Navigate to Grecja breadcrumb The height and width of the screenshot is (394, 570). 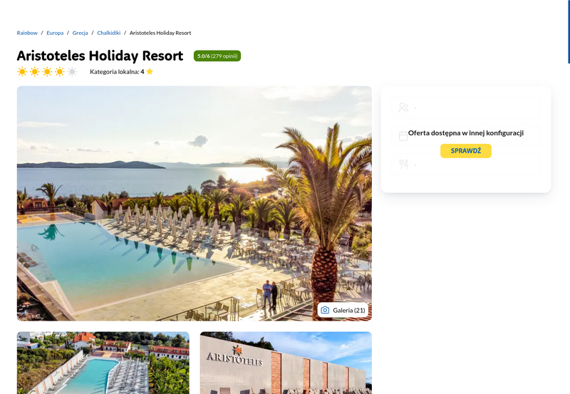pos(80,33)
